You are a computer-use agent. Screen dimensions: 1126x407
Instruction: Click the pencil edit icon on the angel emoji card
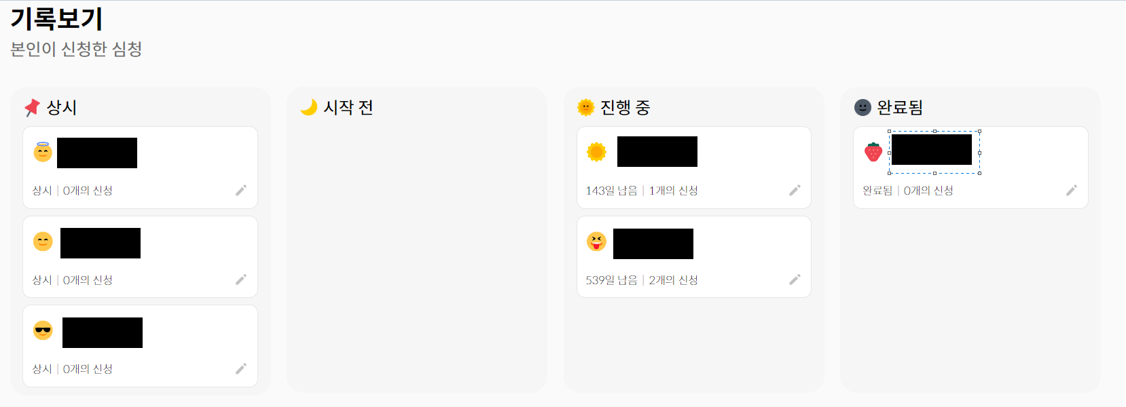pyautogui.click(x=241, y=191)
